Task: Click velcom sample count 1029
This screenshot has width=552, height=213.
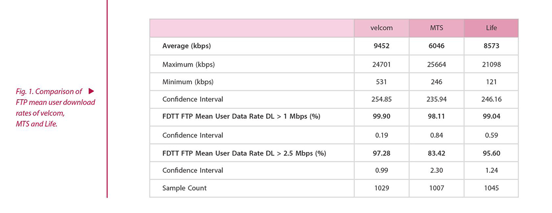Action: (382, 188)
